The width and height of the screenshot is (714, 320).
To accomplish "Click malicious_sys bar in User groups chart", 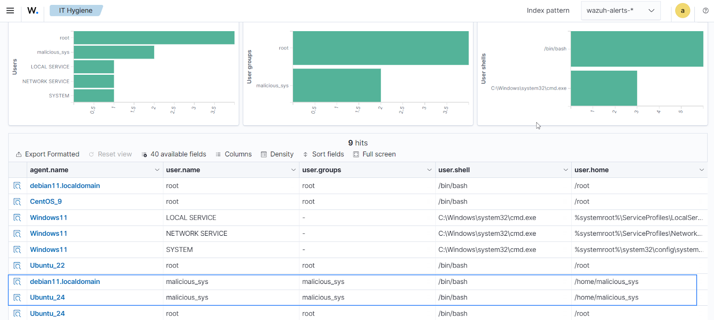I will (x=337, y=85).
